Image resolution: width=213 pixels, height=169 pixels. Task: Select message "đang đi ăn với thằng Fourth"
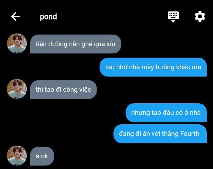coord(160,134)
